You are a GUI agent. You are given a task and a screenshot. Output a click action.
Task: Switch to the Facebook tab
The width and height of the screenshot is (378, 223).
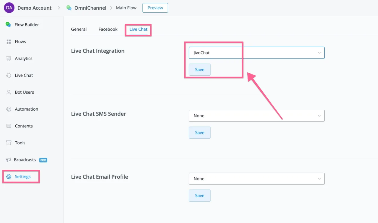click(x=108, y=29)
